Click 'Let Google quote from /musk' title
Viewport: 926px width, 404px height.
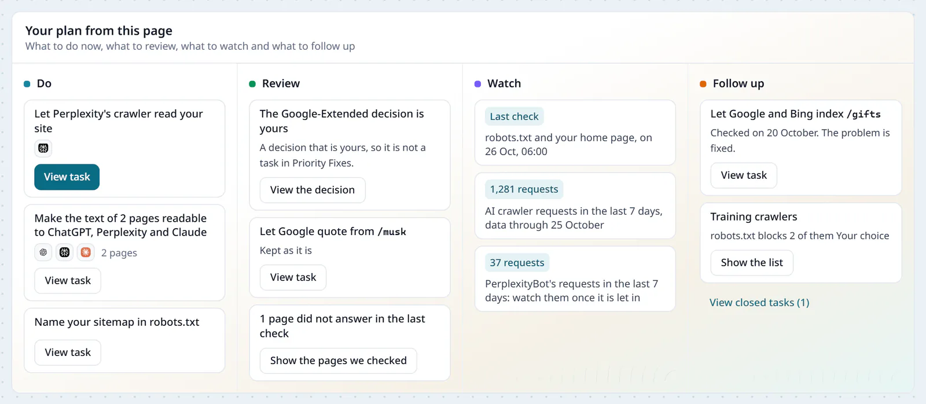pyautogui.click(x=333, y=232)
